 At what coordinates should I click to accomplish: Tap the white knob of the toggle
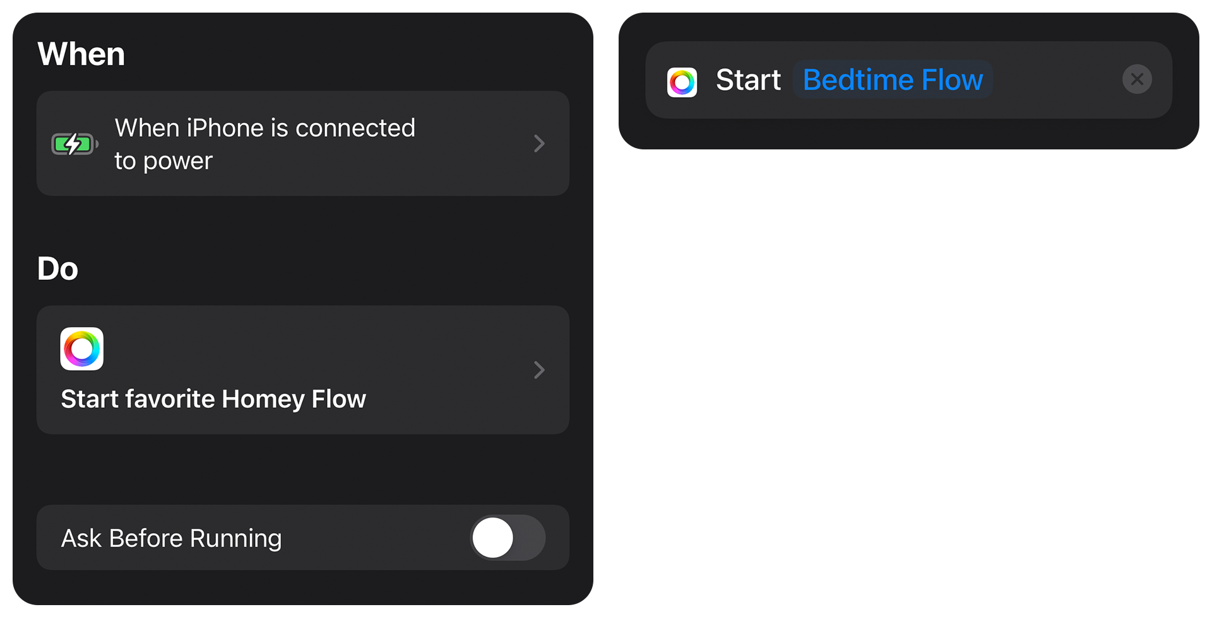coord(493,538)
